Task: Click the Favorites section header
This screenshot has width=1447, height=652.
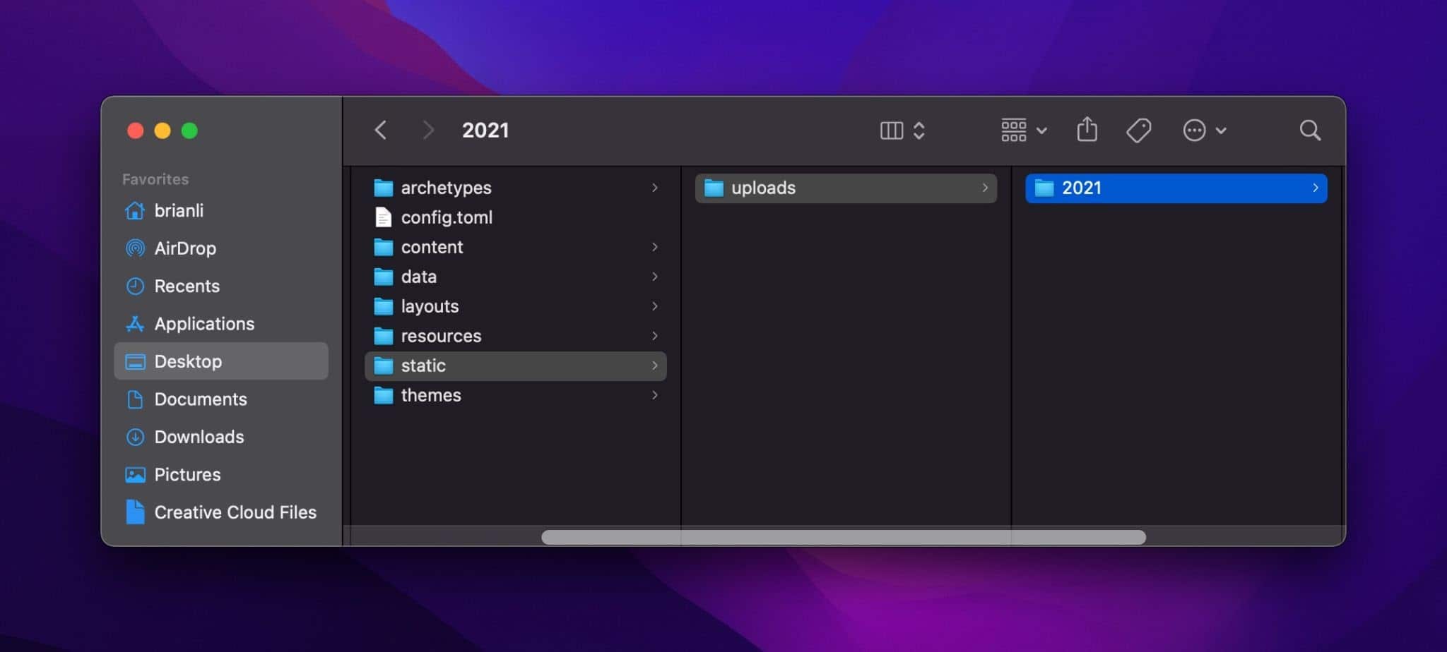Action: click(155, 179)
